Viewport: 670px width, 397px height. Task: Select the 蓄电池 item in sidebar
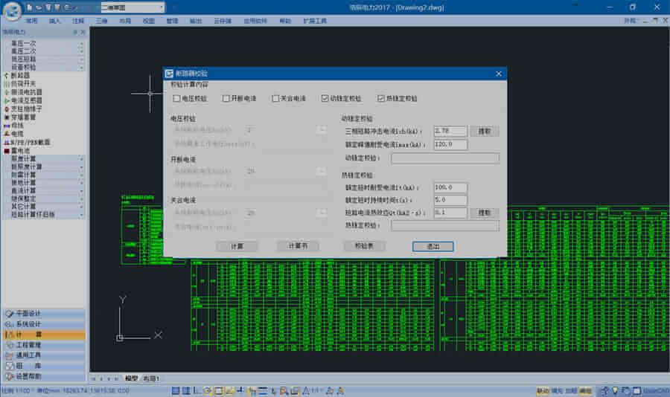(x=21, y=150)
